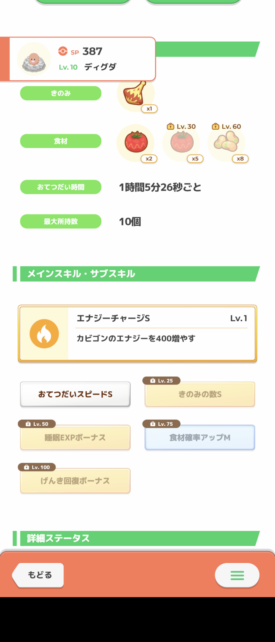Tap the locked Lv. 30 tomato ingredient

coord(182,143)
